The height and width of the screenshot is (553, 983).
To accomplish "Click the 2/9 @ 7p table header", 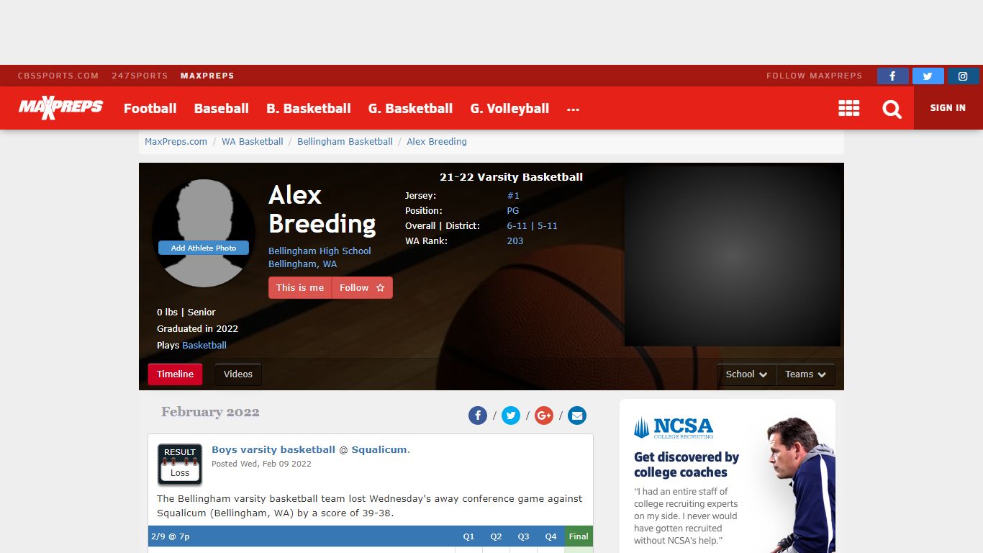I will click(171, 536).
